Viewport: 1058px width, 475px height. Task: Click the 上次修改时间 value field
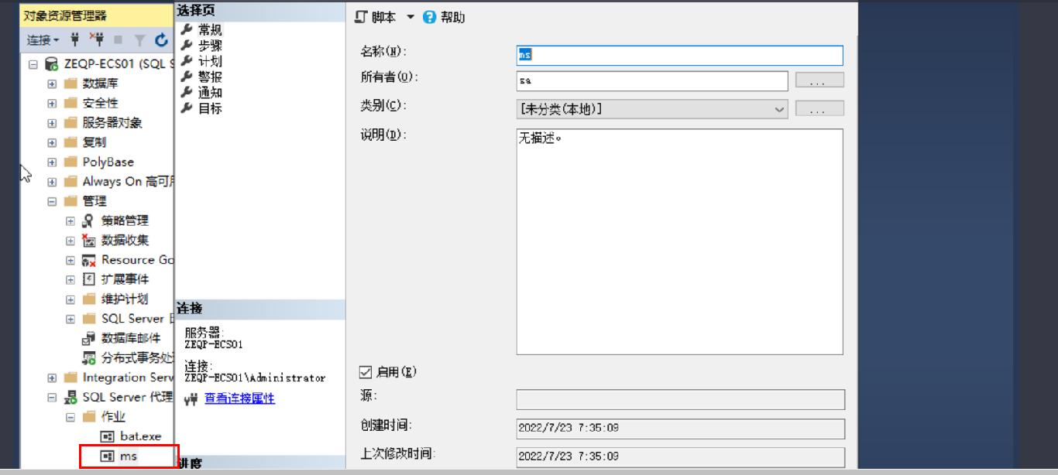point(681,456)
